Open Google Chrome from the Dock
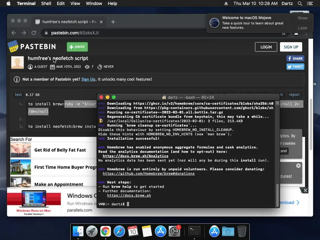Viewport: 320px width, 240px height. point(106,232)
